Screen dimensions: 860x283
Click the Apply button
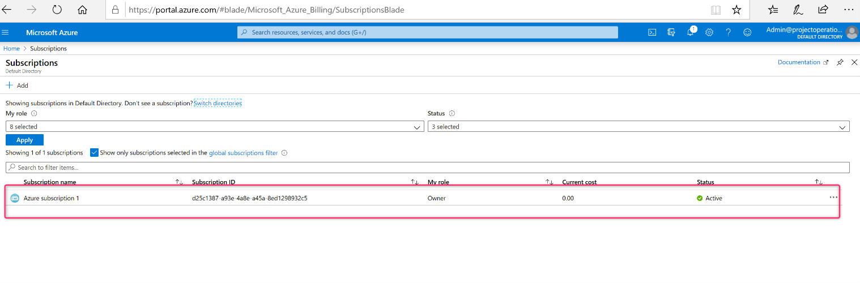click(24, 140)
